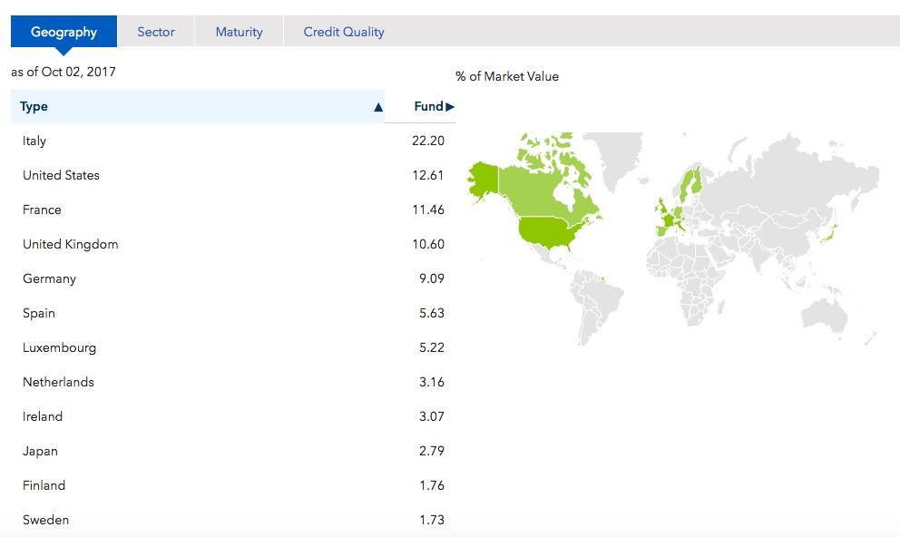The height and width of the screenshot is (537, 900).
Task: Click Australia on the world map
Action: coord(825,316)
